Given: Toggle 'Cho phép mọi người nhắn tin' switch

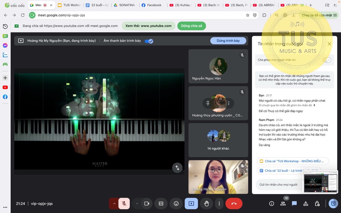Looking at the screenshot, I should point(326,60).
